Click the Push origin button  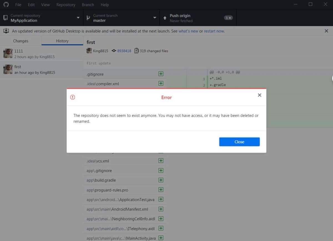click(x=198, y=18)
